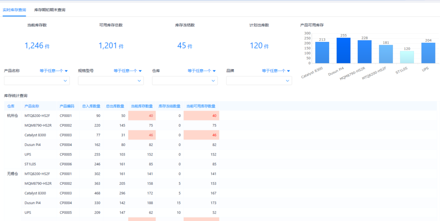Switch to the 库存期初期末查询 tab
The height and width of the screenshot is (221, 440).
click(50, 10)
